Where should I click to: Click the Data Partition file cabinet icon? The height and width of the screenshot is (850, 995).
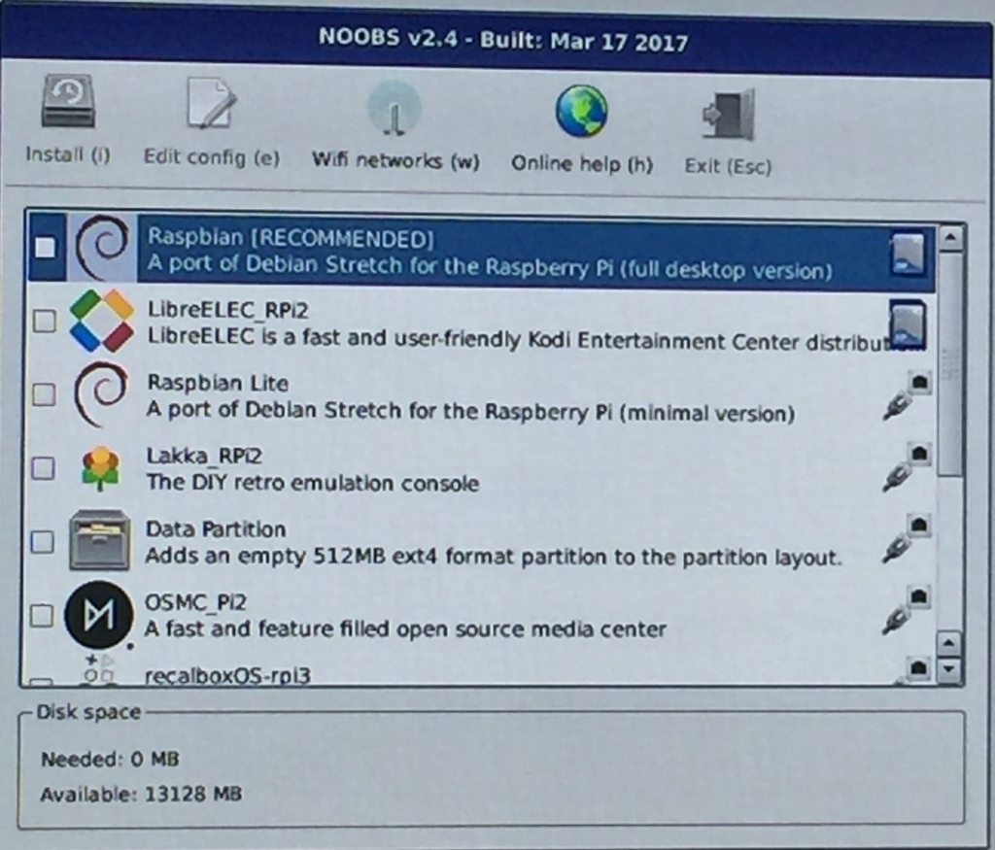coord(100,540)
